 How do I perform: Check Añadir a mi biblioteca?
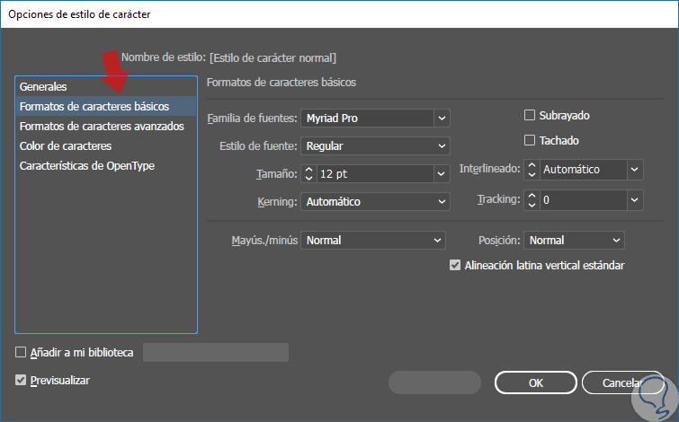(x=22, y=353)
